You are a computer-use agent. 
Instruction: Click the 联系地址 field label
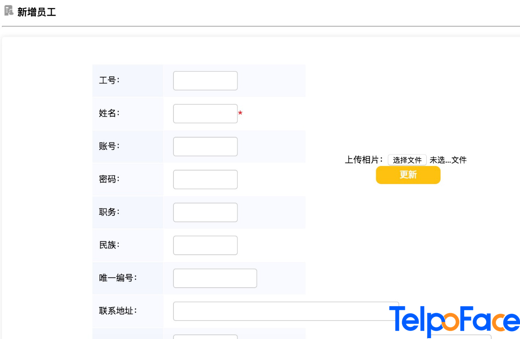(x=118, y=311)
